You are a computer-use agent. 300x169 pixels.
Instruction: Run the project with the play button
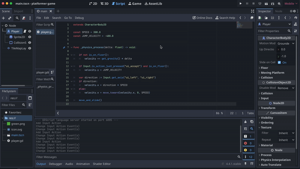(241, 3)
